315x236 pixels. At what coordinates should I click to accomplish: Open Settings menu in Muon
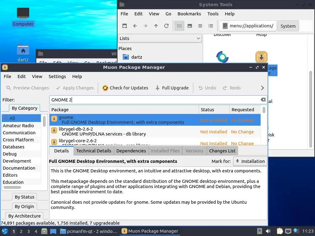[x=57, y=77]
